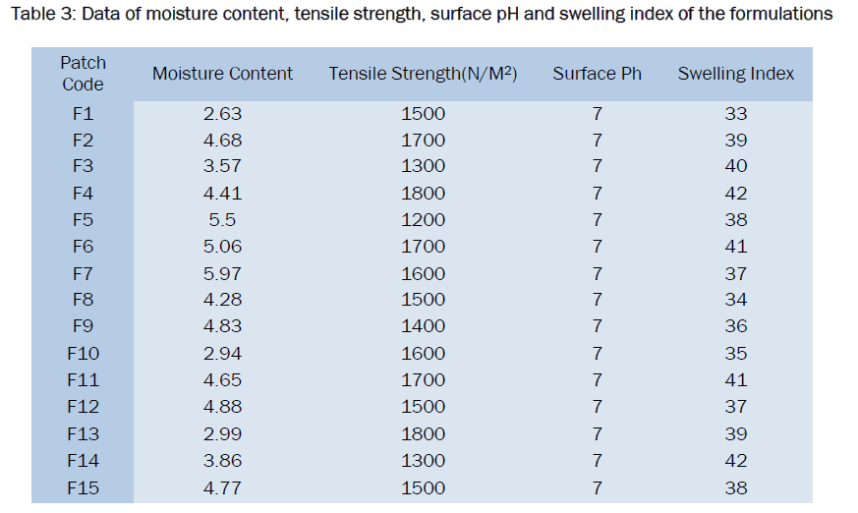The image size is (858, 513).
Task: Select tensile strength value 1200
Action: [423, 220]
